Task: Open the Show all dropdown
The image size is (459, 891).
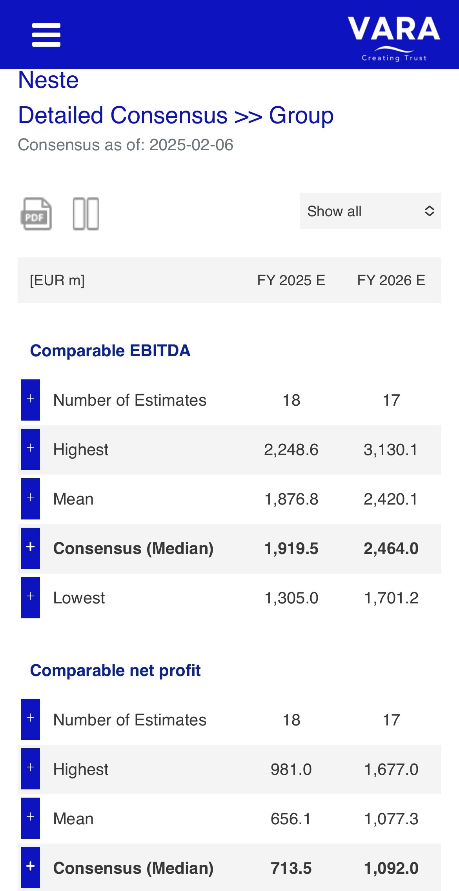Action: [370, 211]
